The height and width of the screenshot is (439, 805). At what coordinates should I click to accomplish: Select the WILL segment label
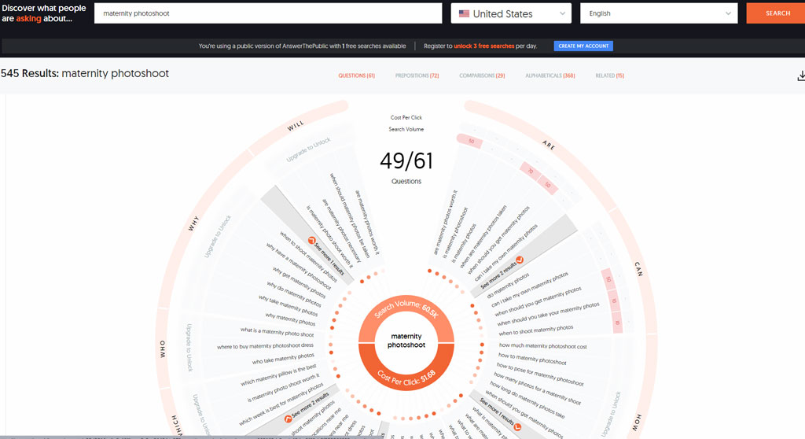pos(296,125)
